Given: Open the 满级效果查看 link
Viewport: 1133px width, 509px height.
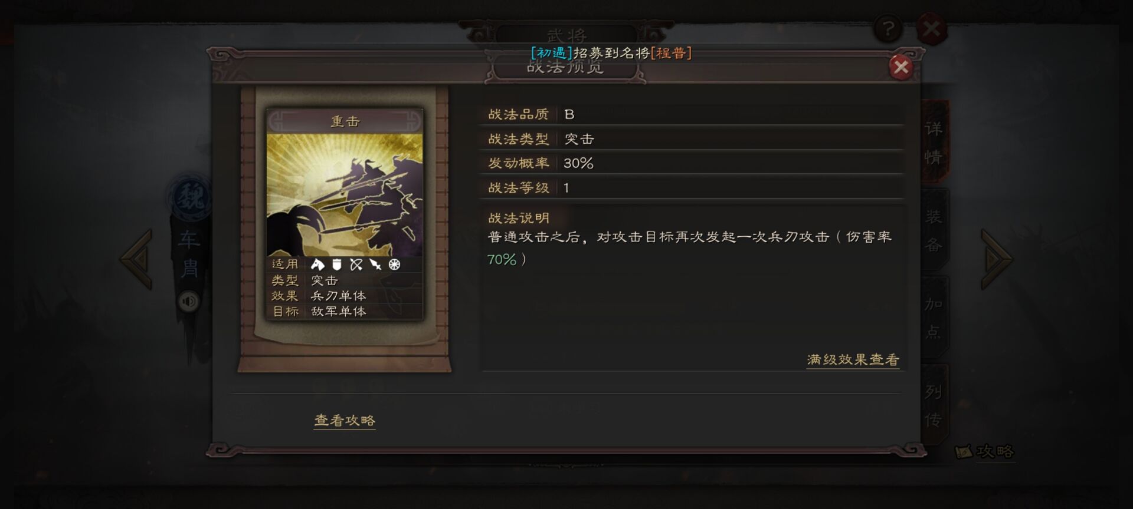Looking at the screenshot, I should click(853, 360).
